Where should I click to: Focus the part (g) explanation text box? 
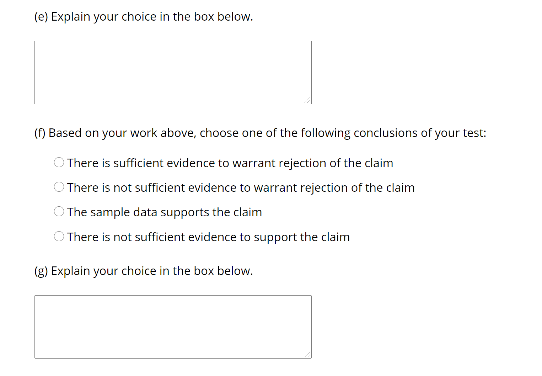click(173, 327)
